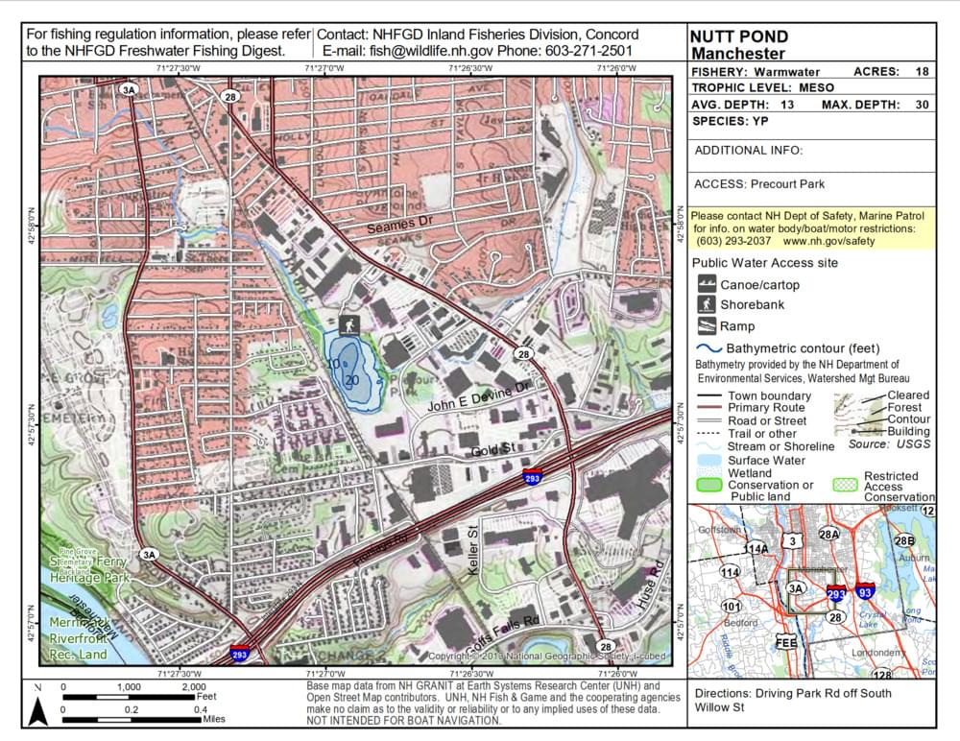Click the bathymetric contour wave symbol

coord(708,348)
